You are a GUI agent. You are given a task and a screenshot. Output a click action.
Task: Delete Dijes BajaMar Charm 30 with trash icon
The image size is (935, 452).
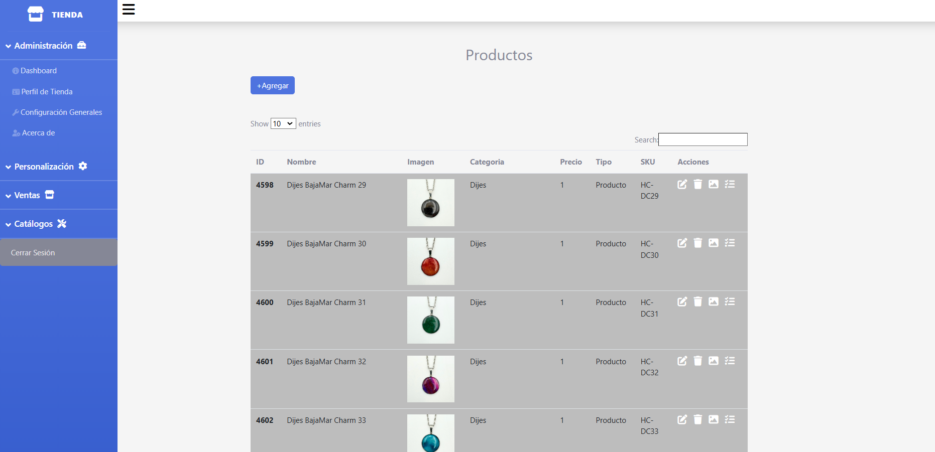[697, 243]
